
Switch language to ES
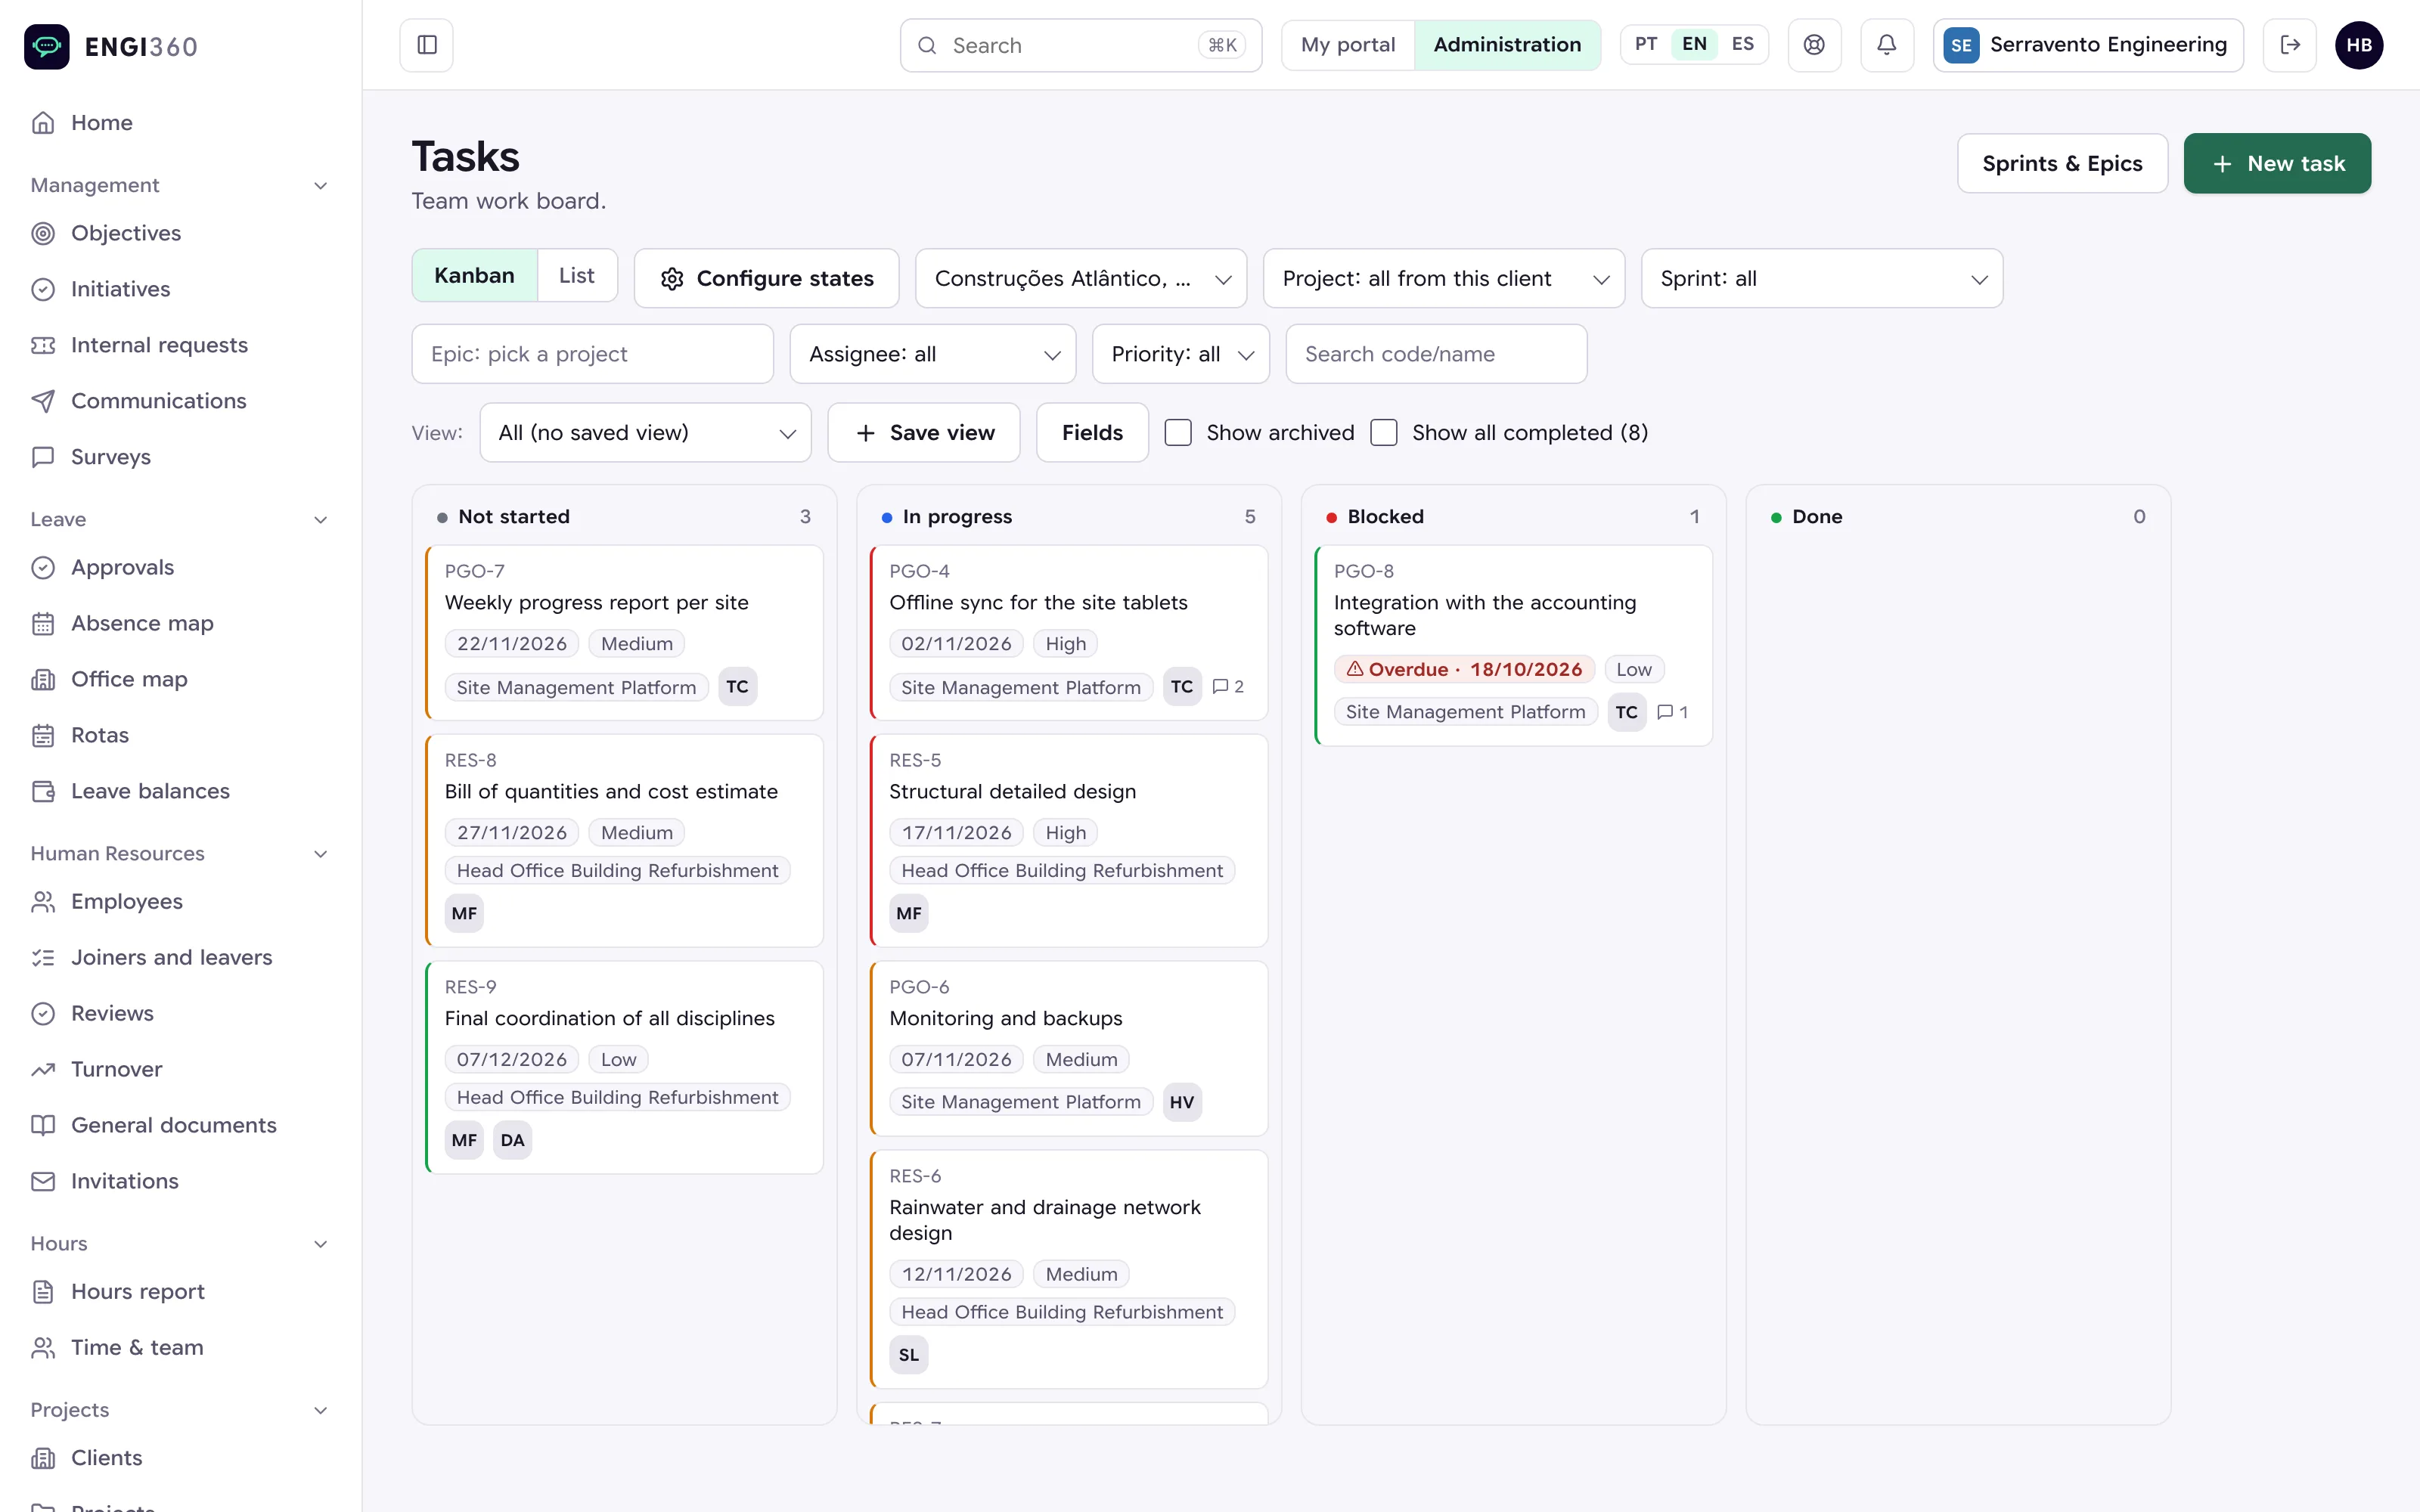click(1742, 44)
